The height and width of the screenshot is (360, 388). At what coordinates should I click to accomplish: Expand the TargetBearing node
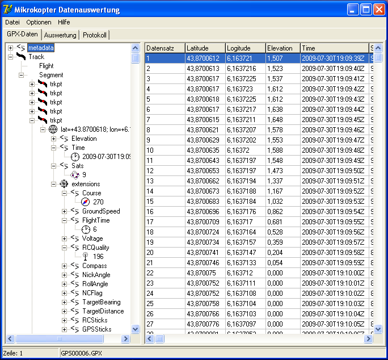tap(65, 302)
